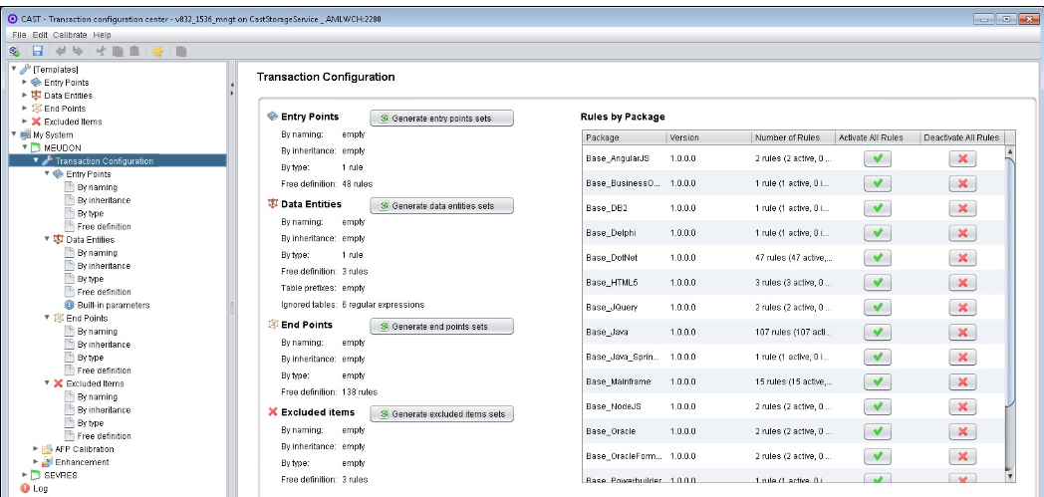Click green check for Base_Mainframe
The height and width of the screenshot is (497, 1044).
(877, 381)
